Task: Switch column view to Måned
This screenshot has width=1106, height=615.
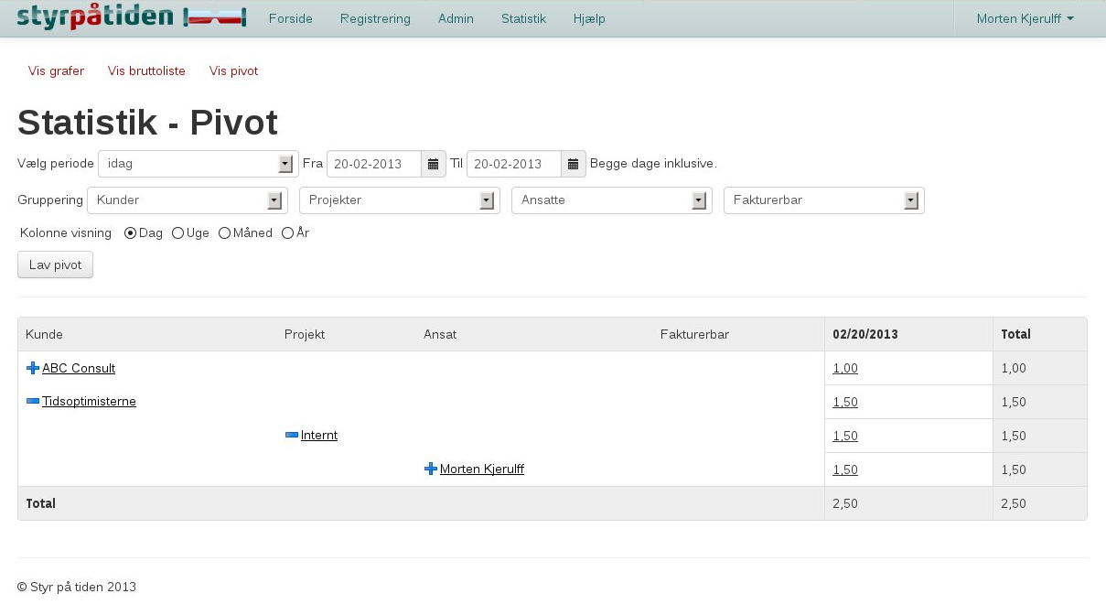Action: pos(224,233)
